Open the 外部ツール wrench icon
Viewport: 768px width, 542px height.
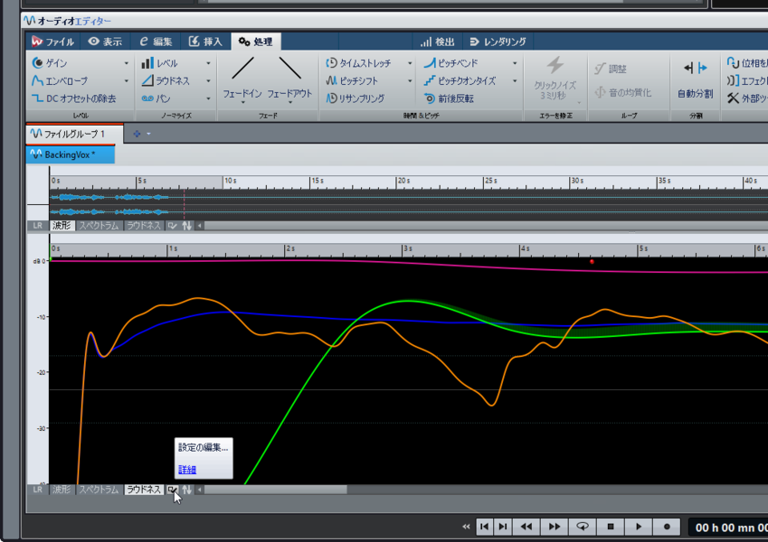pos(733,98)
